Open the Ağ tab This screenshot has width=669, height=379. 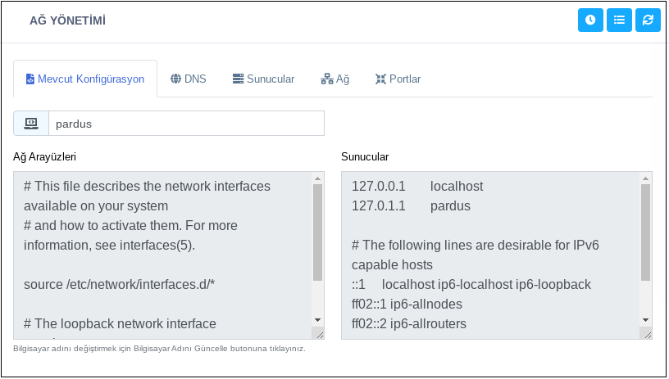click(334, 79)
